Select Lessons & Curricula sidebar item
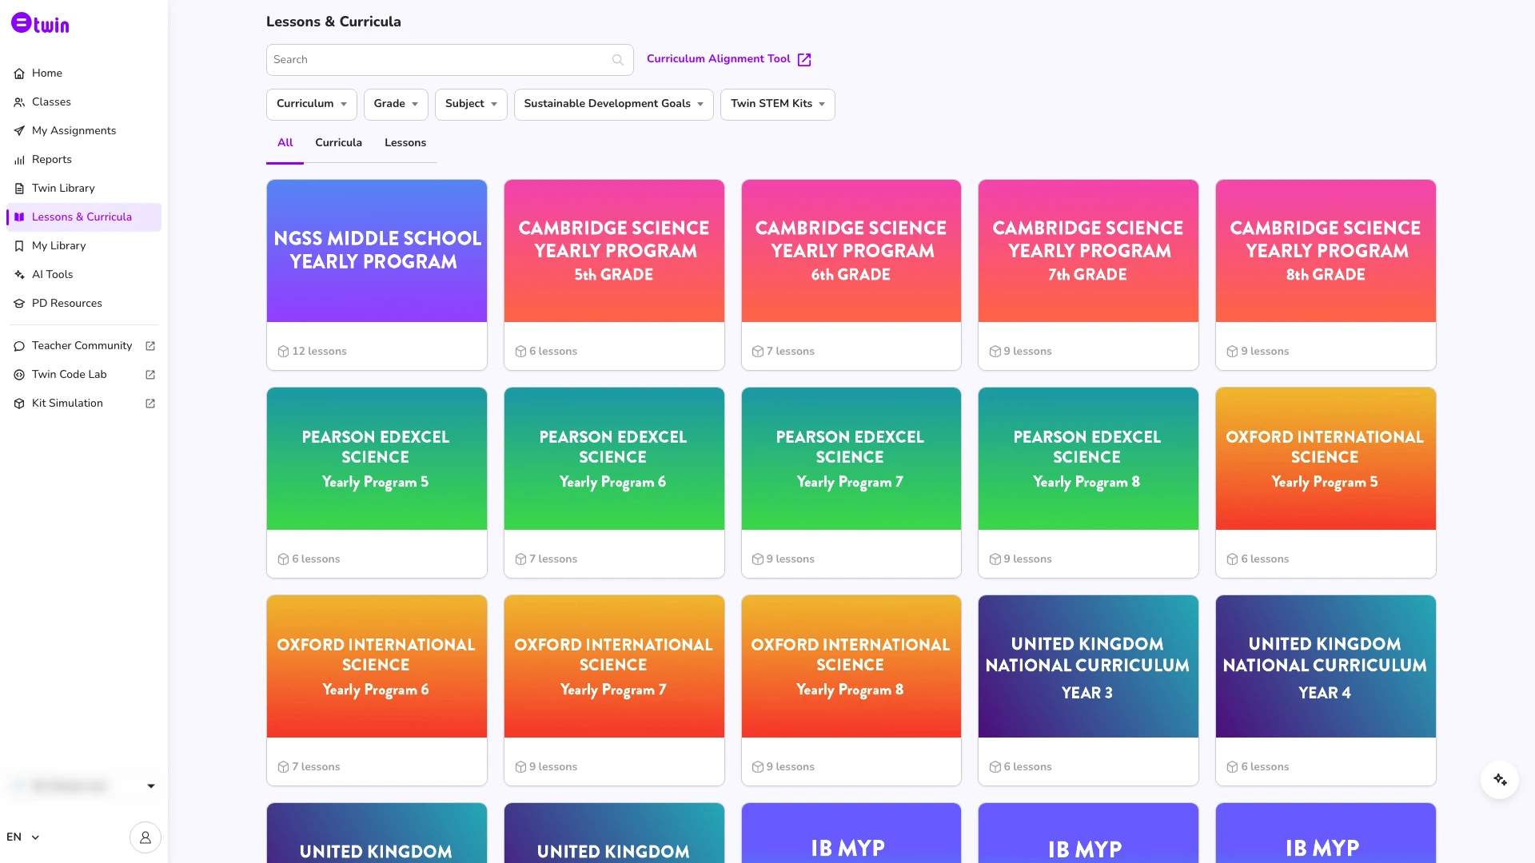This screenshot has height=863, width=1535. (x=83, y=217)
